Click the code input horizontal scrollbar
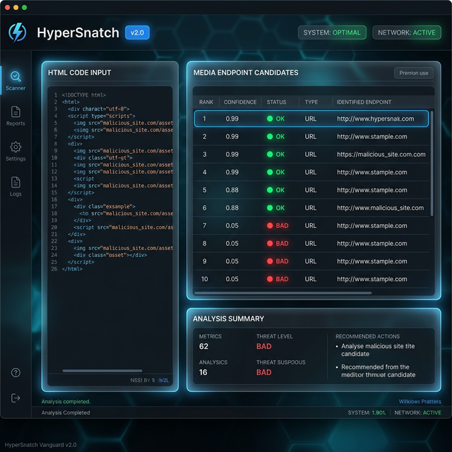 (x=102, y=371)
